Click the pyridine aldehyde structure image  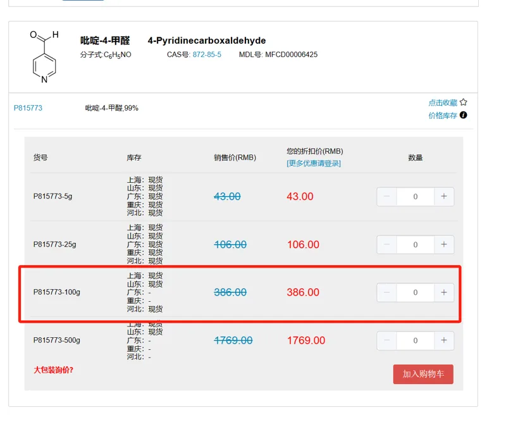[x=44, y=57]
